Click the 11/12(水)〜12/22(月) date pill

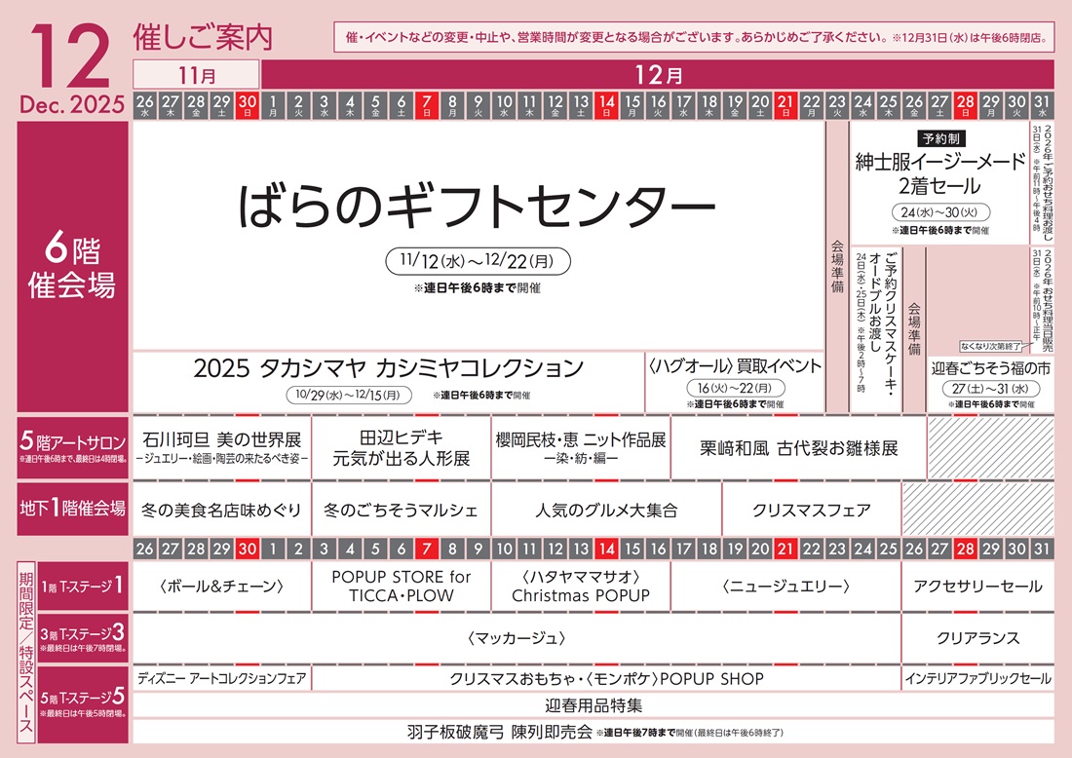point(478,261)
